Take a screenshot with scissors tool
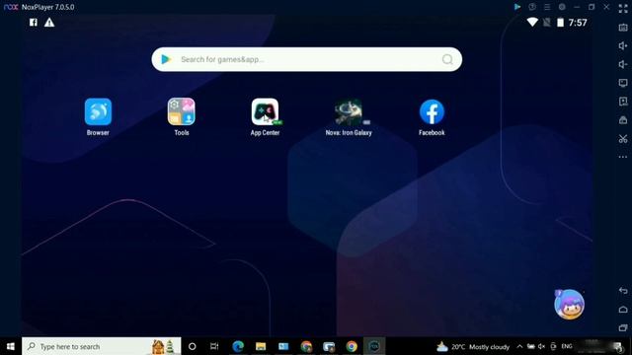 point(623,139)
